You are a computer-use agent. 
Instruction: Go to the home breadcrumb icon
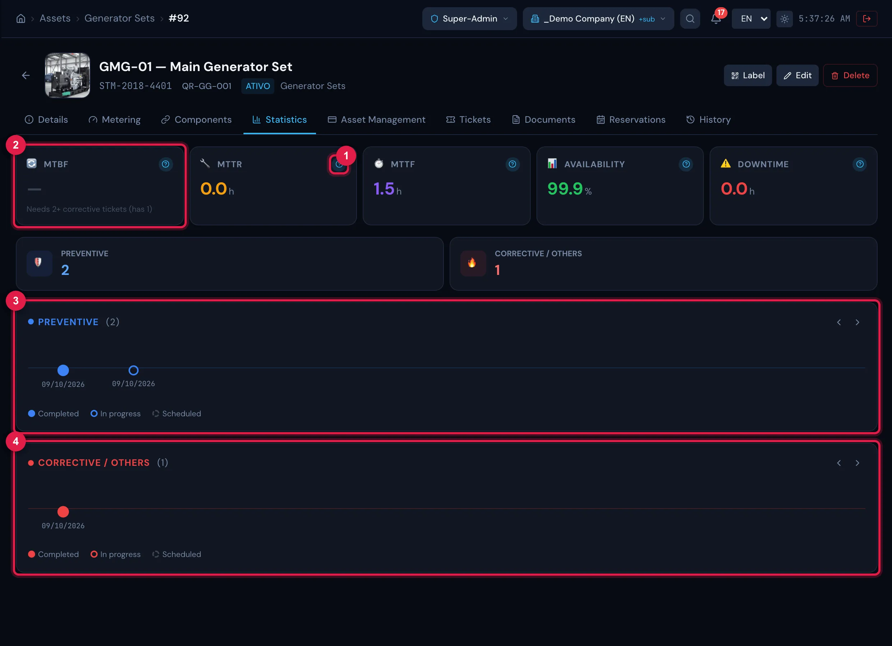click(21, 18)
